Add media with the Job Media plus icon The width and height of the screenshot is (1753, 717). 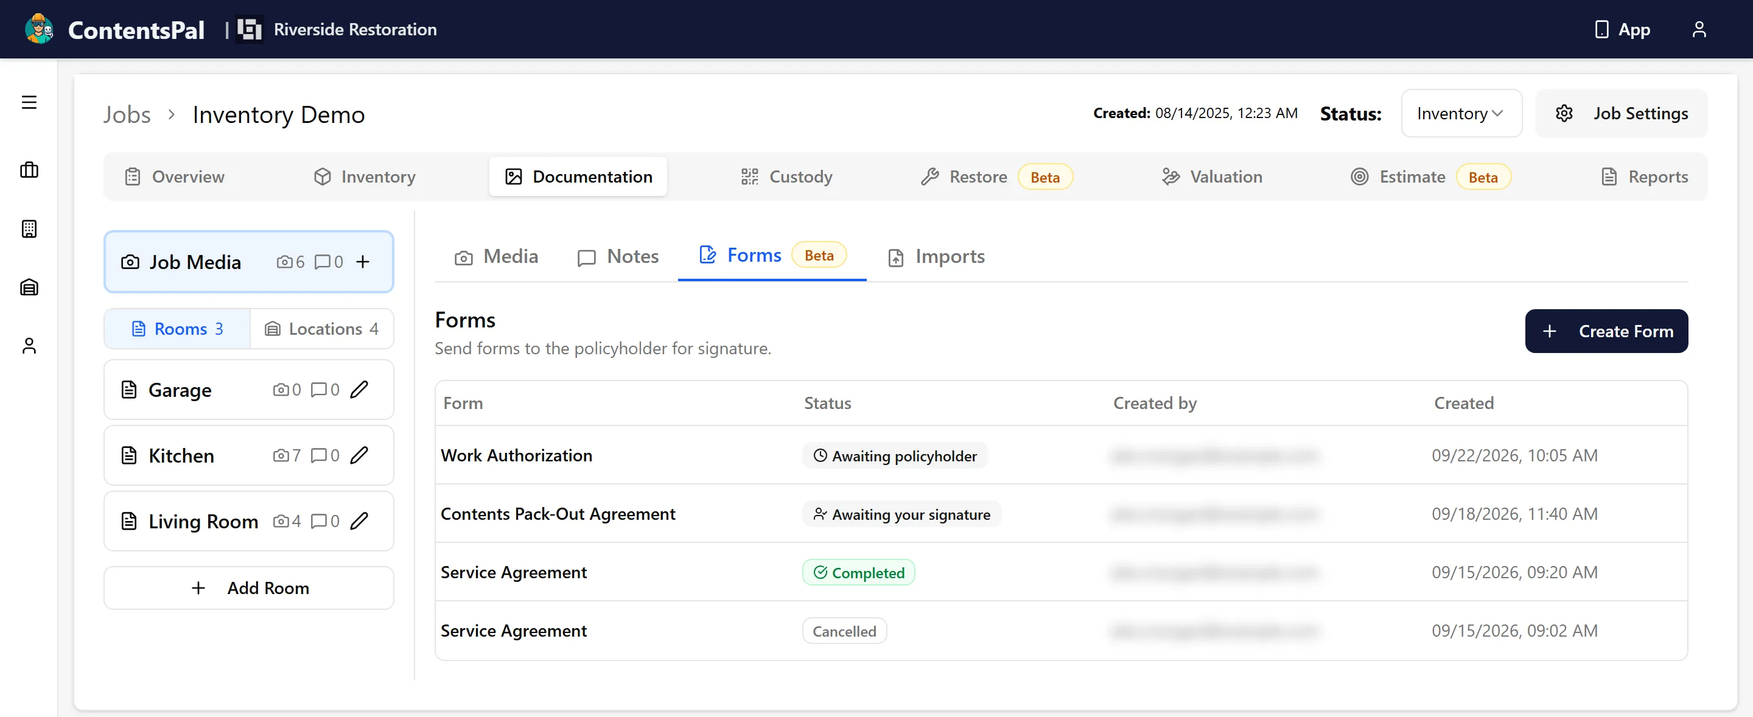(363, 262)
